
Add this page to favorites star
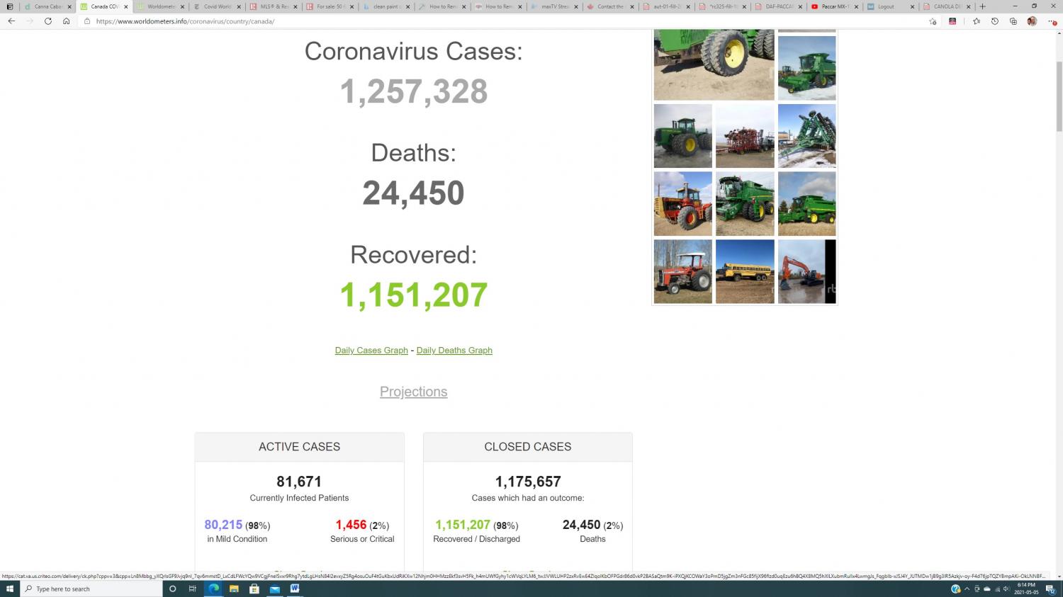tap(933, 21)
